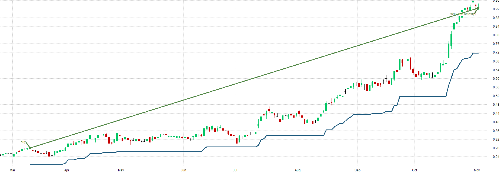Select the Jul label on the date axis

click(x=235, y=170)
